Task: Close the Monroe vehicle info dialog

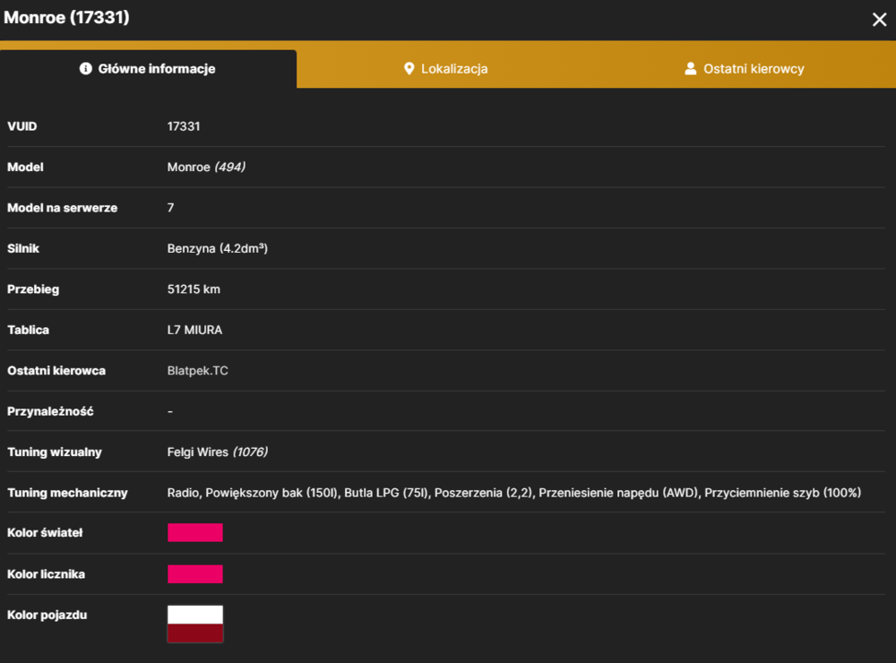Action: point(880,20)
